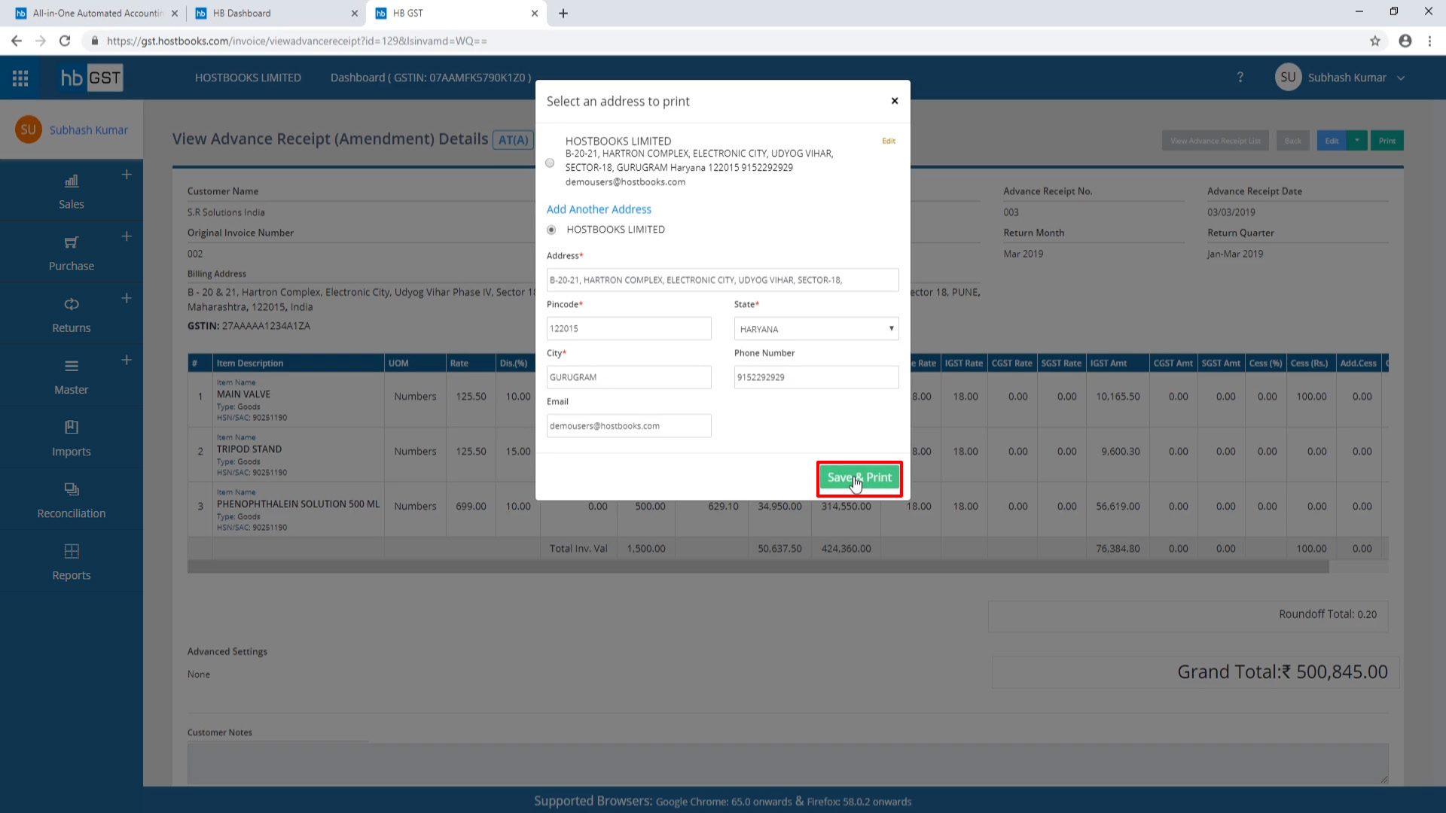Open the Imports sidebar icon
Screen dimensions: 1446x813
[72, 428]
